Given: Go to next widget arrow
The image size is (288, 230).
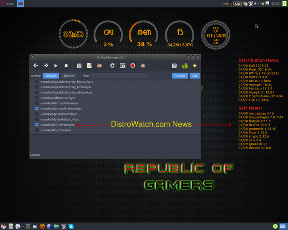Looking at the screenshot, I should 46,66.
